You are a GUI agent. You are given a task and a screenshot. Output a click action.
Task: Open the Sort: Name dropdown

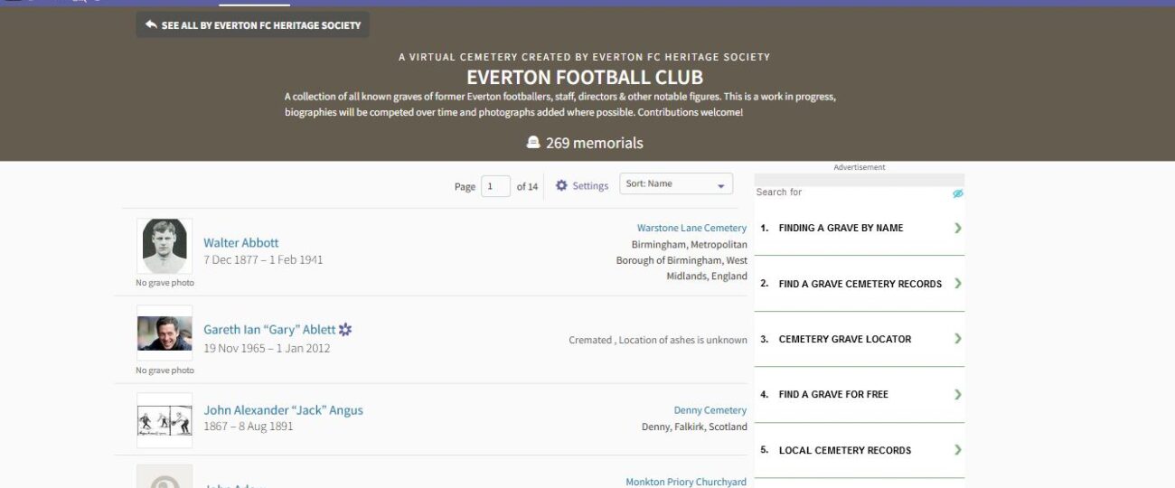[675, 184]
